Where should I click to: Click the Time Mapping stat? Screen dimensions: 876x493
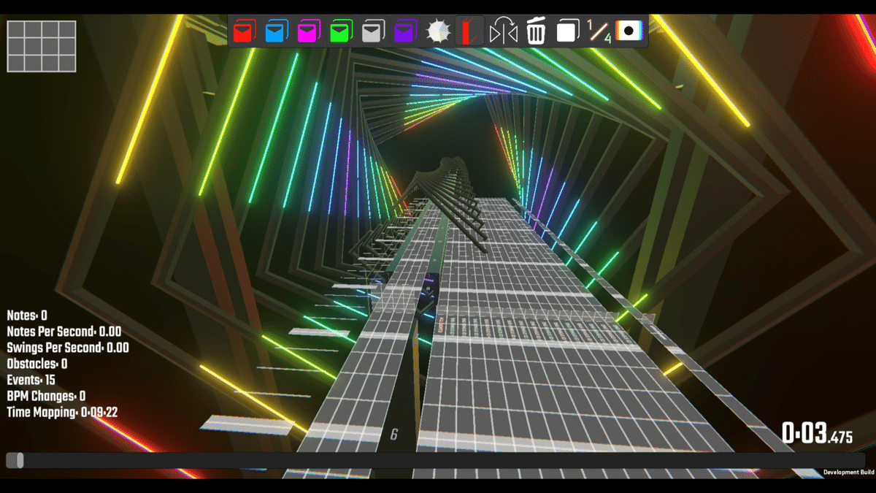point(62,413)
